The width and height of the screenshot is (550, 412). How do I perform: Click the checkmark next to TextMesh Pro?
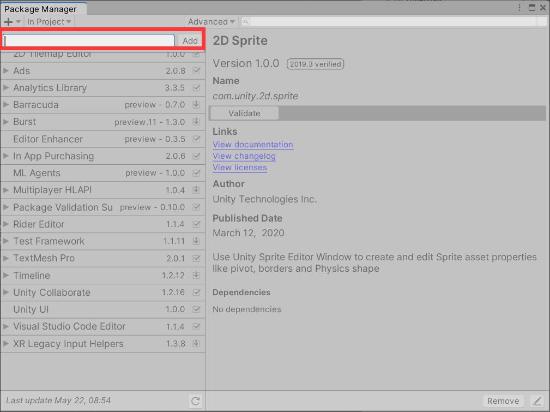pyautogui.click(x=196, y=258)
